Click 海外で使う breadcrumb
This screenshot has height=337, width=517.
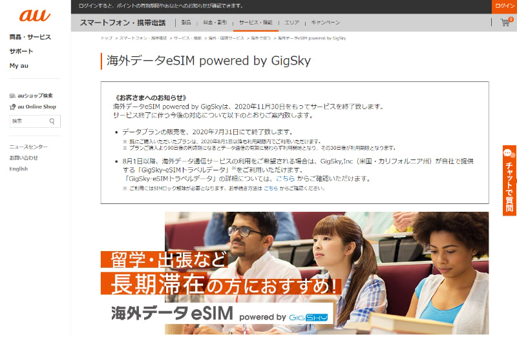261,38
